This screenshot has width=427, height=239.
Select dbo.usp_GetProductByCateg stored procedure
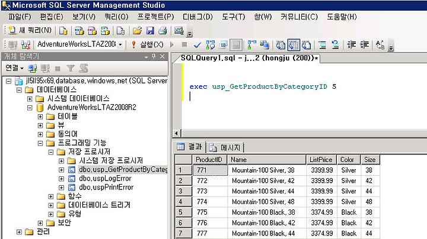[123, 170]
